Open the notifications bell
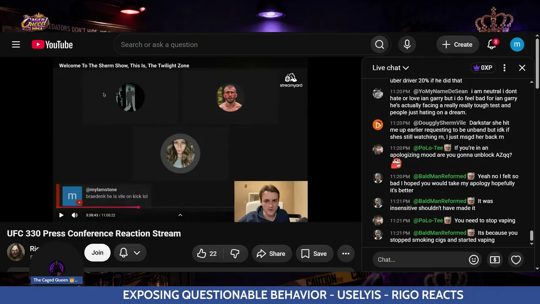The width and height of the screenshot is (540, 304). [x=492, y=44]
